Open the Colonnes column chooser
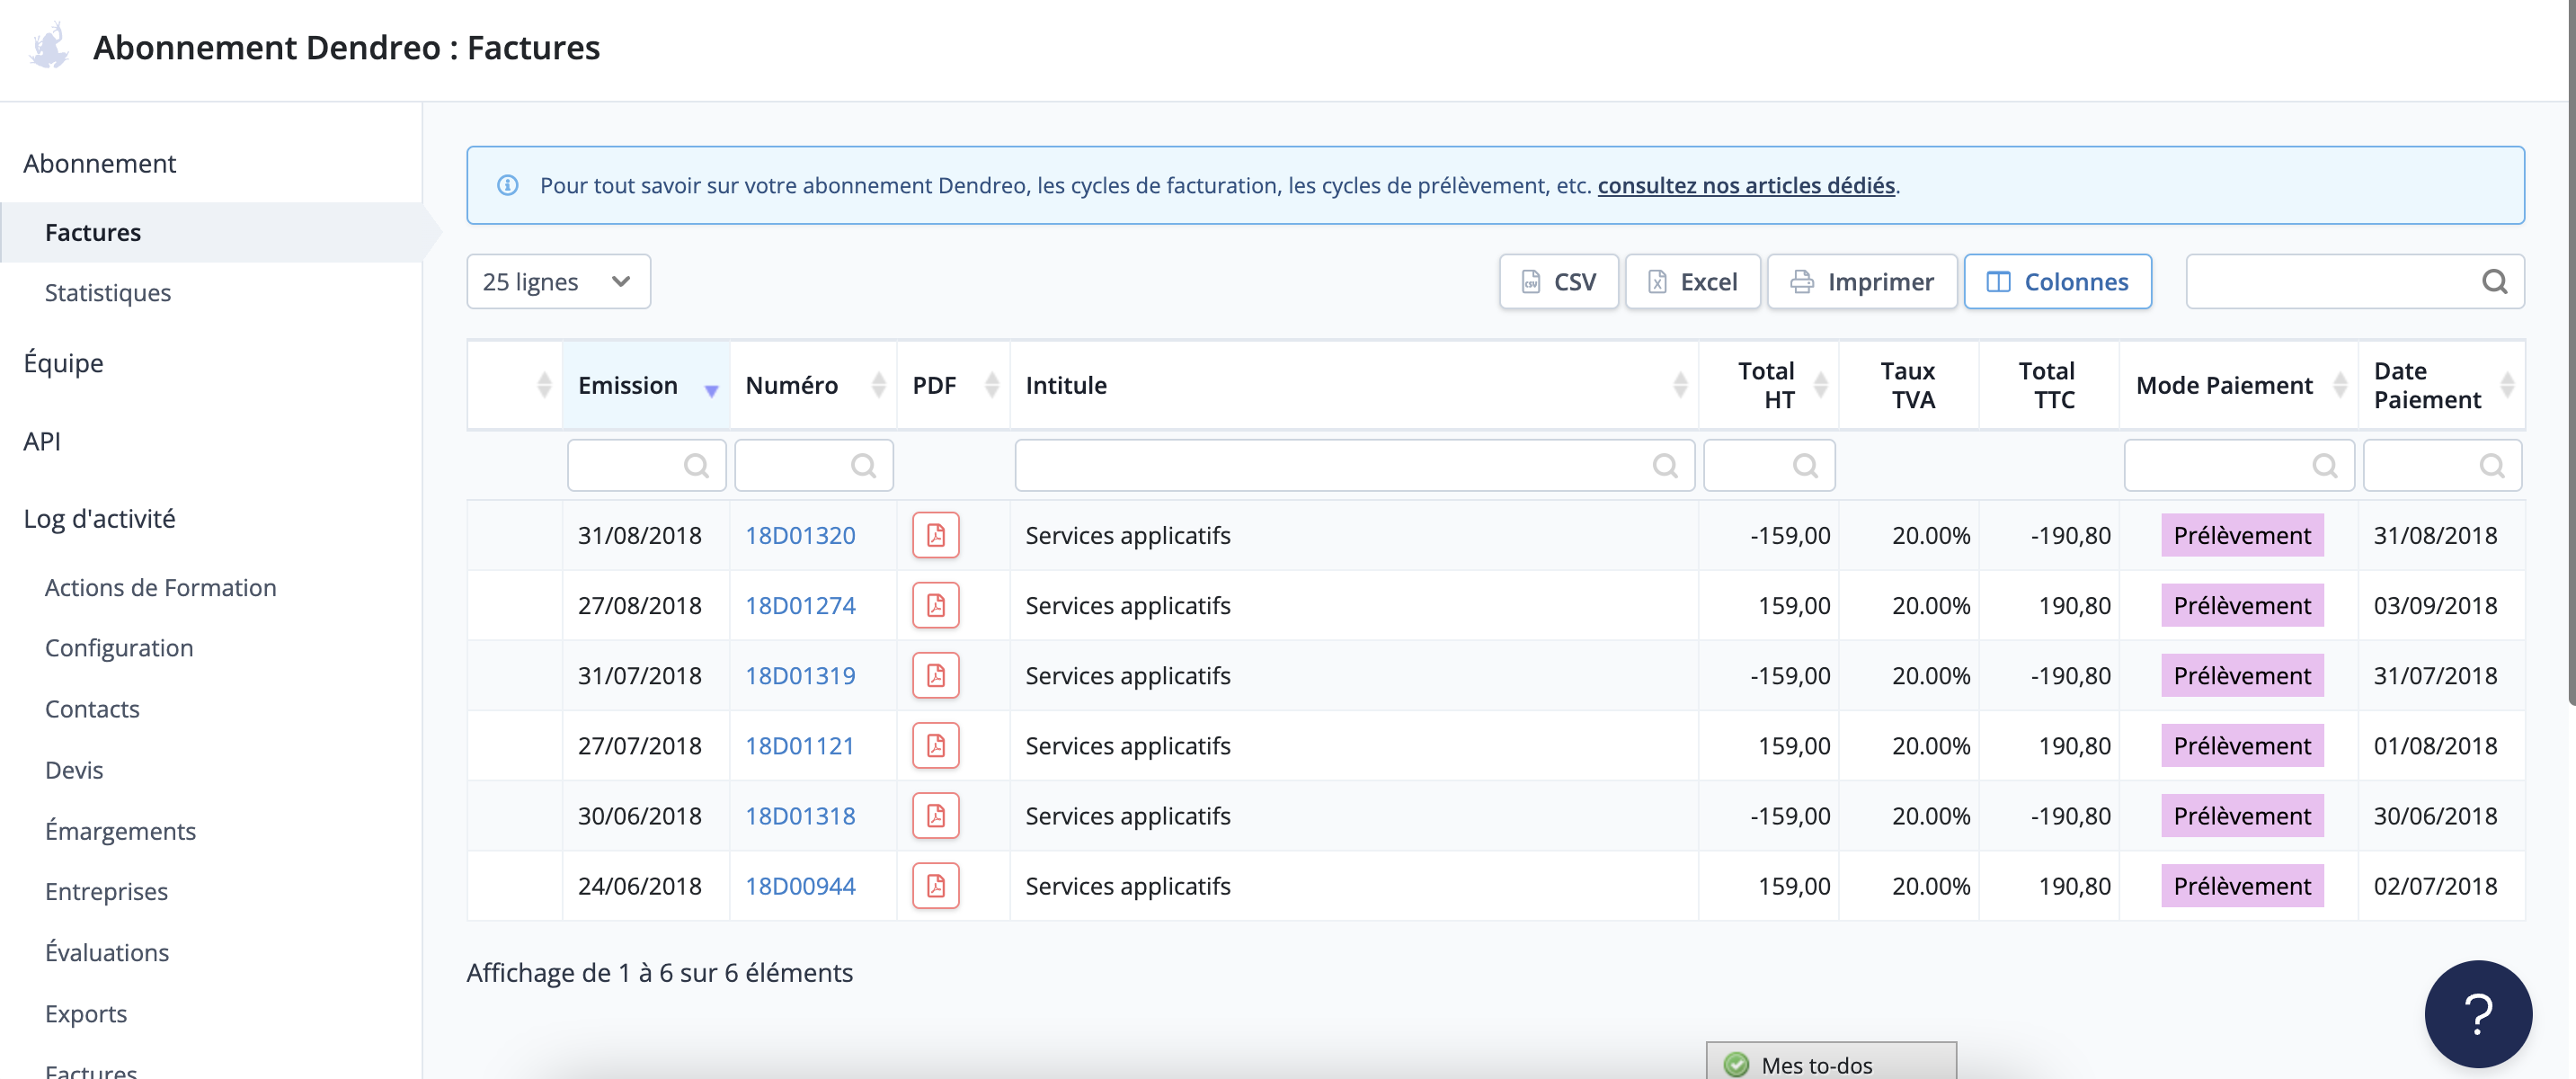 (2057, 282)
